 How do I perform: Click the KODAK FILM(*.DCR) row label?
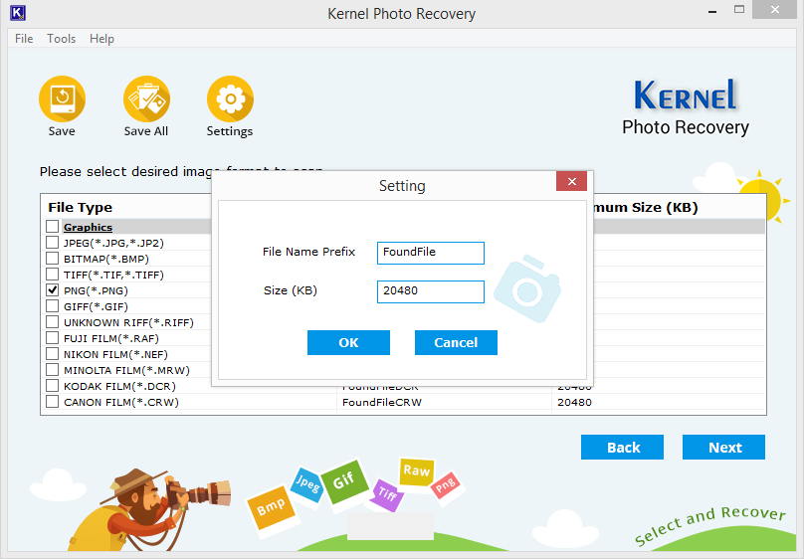119,386
